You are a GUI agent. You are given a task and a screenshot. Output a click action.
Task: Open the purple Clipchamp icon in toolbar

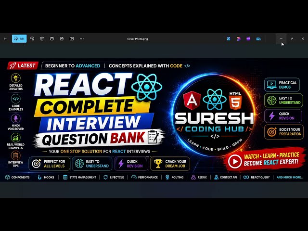click(x=248, y=38)
